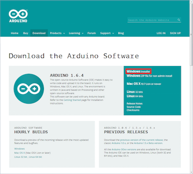Viewport: 193px width, 174px height.
Task: Expand the Support dropdown menu
Action: tap(107, 33)
